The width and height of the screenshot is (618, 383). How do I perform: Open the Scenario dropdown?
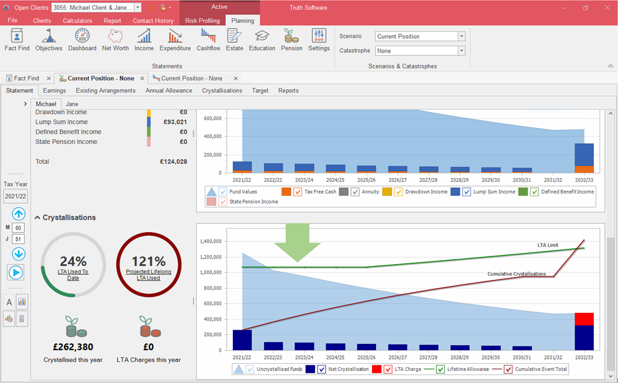[462, 36]
